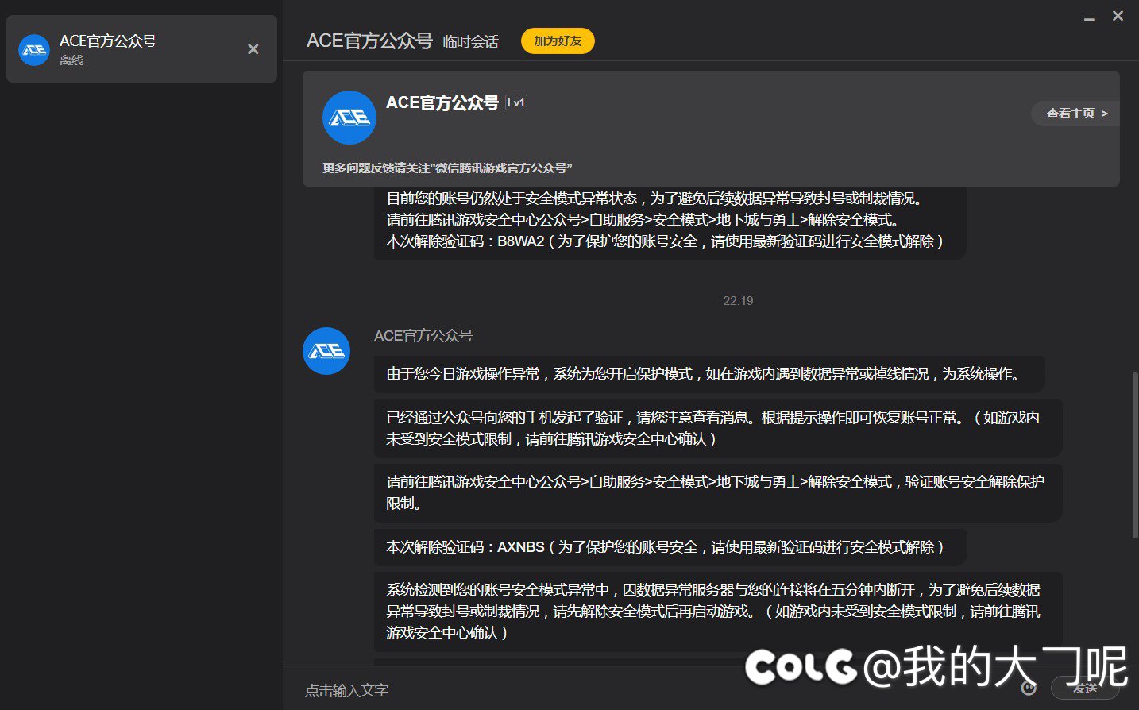Select the ACE官方公众号 conversation in sidebar
This screenshot has height=710, width=1139.
(141, 49)
